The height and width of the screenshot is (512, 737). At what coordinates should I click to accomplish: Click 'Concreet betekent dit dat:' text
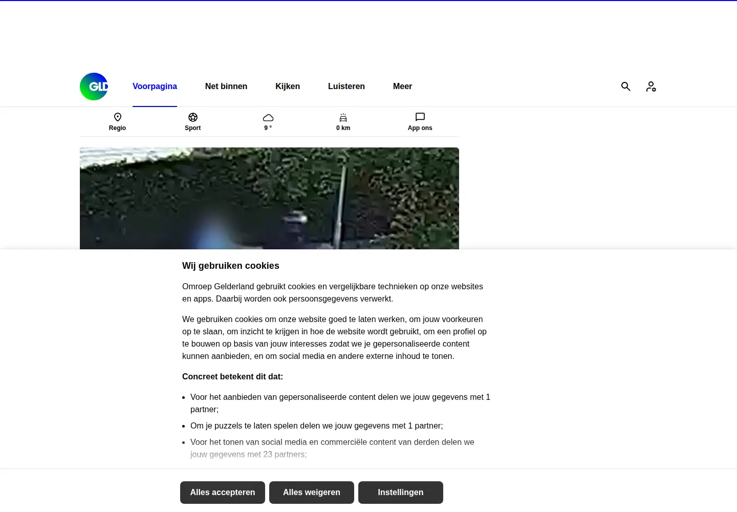(232, 376)
